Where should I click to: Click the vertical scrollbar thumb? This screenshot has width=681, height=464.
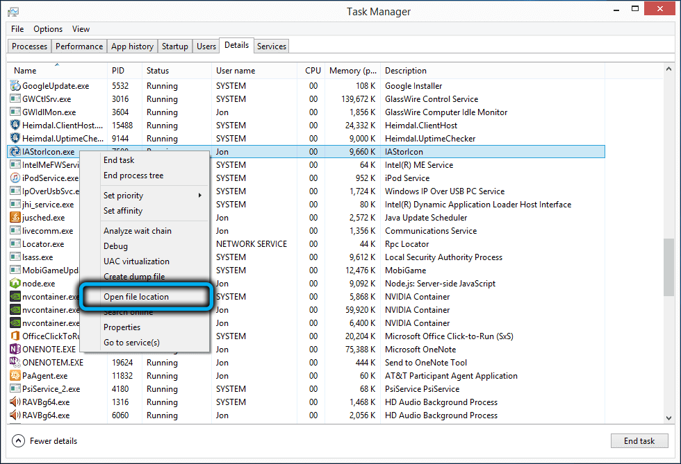668,267
